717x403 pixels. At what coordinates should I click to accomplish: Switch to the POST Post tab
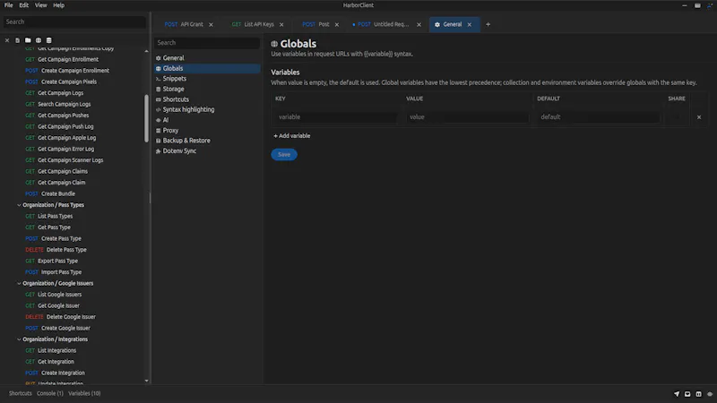pos(315,24)
